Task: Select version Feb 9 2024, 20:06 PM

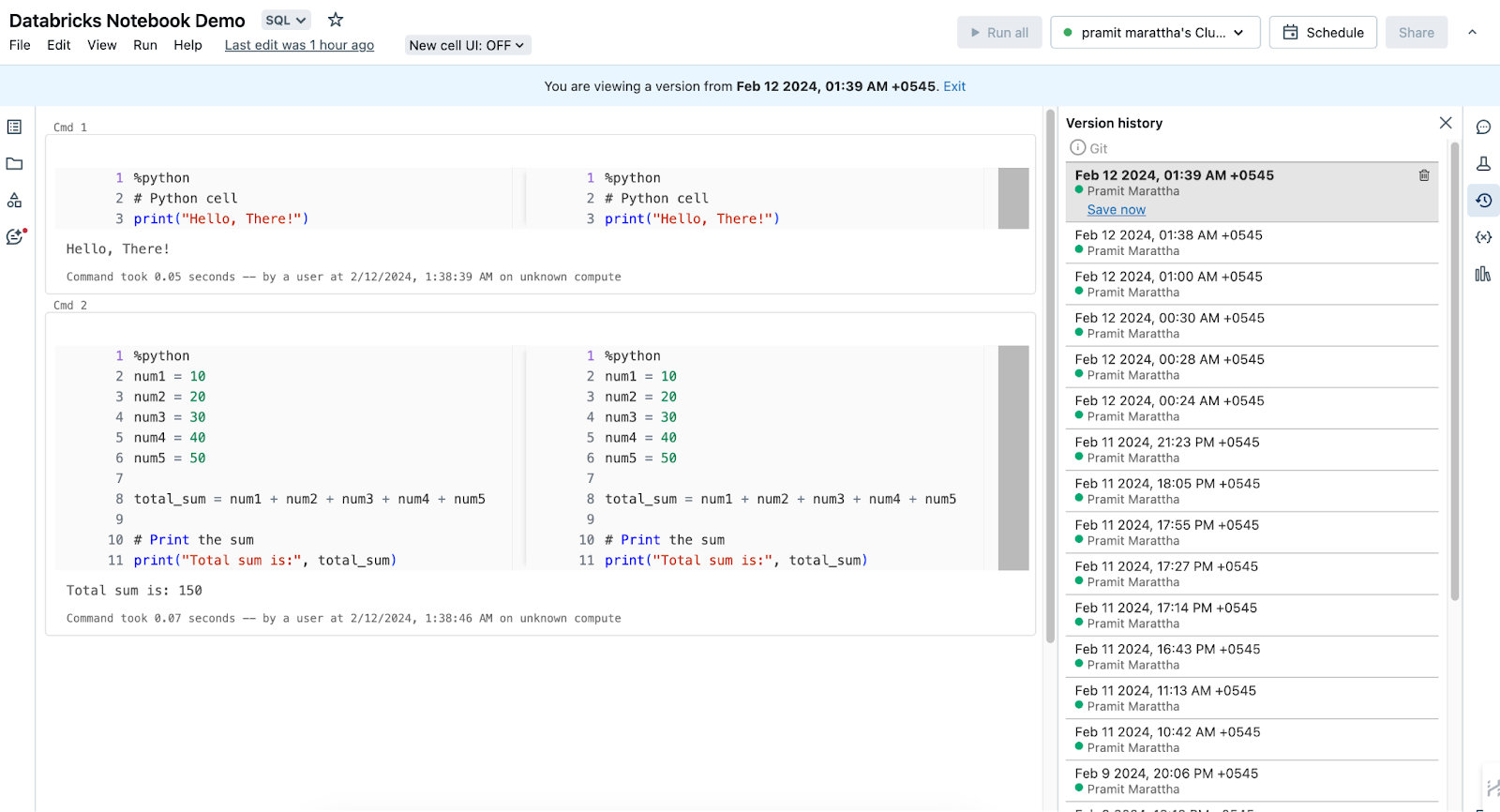Action: [1252, 781]
